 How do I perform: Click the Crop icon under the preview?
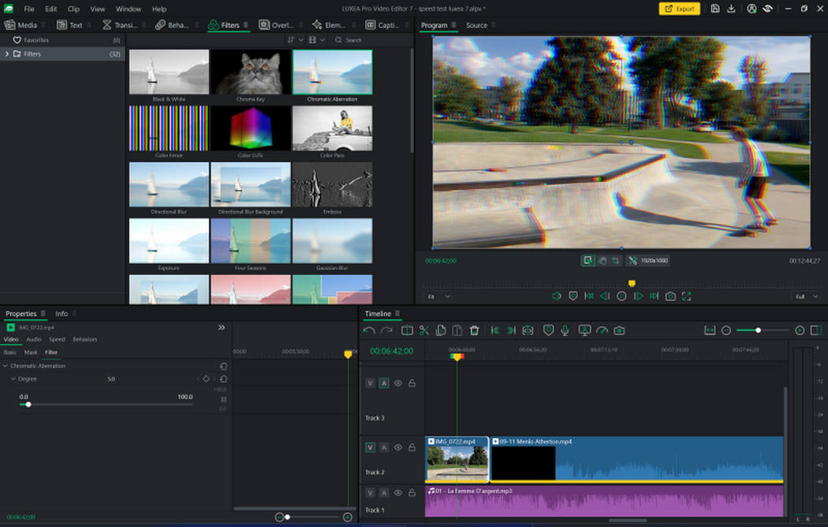[615, 261]
